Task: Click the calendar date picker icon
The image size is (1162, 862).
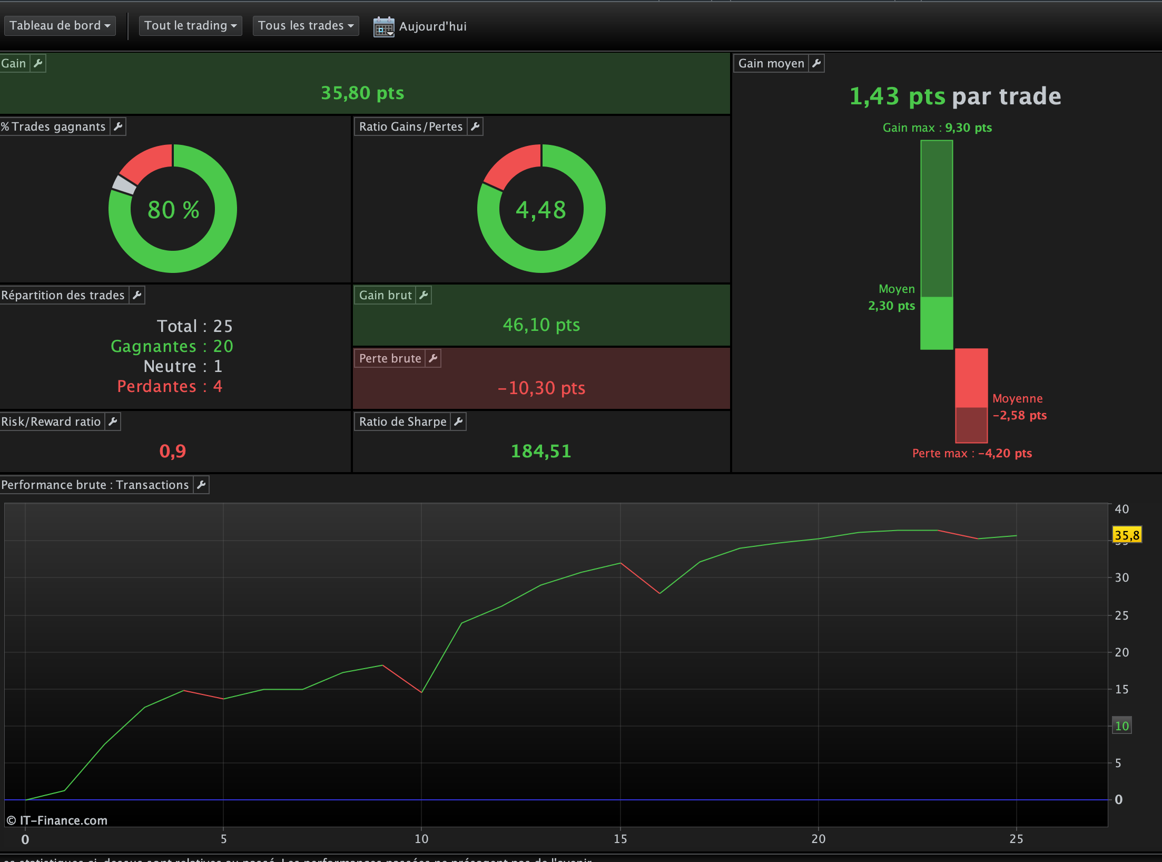Action: click(x=383, y=26)
